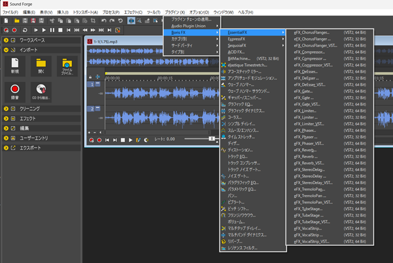The image size is (393, 263).
Task: Expand the 編集 section
Action: point(6,128)
